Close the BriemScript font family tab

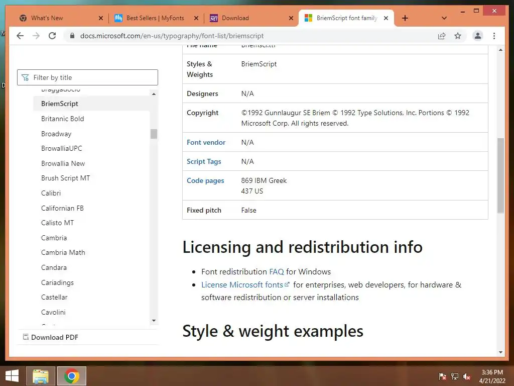click(x=386, y=19)
